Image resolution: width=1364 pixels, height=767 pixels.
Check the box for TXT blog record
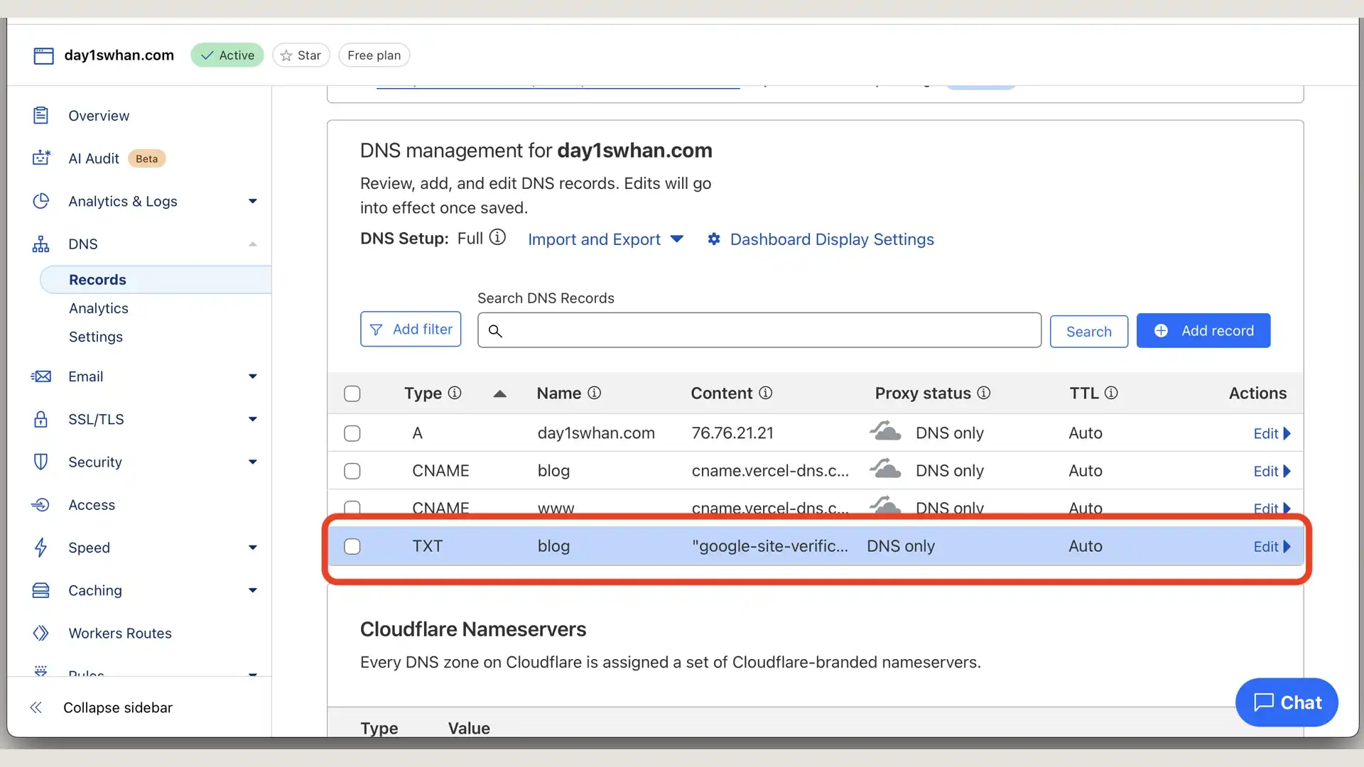[x=352, y=546]
